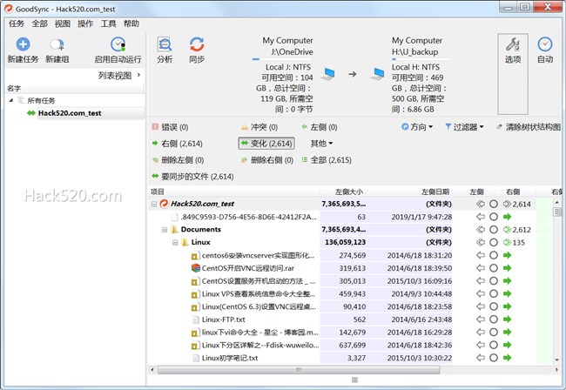Click the right-side computer icon
This screenshot has width=566, height=390.
tap(378, 74)
